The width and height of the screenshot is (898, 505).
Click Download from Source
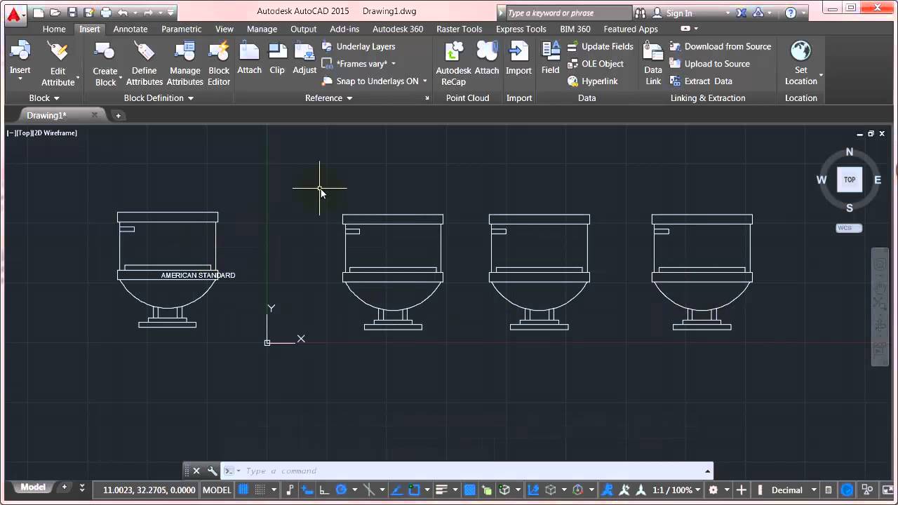click(721, 46)
